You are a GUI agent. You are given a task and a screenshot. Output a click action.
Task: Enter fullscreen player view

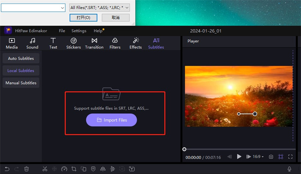pos(291,157)
